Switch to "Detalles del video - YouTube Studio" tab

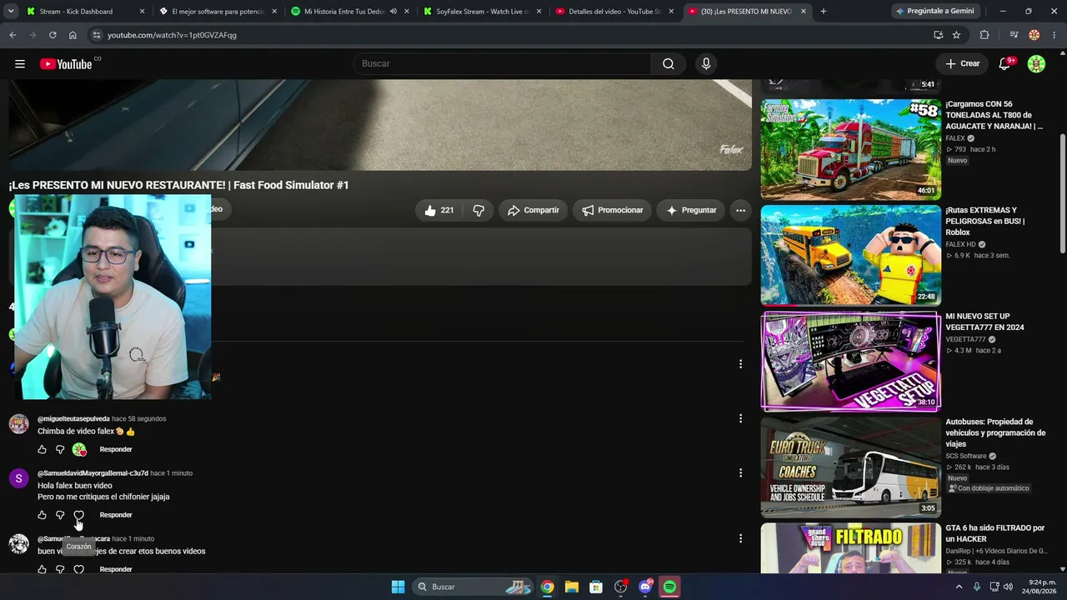point(614,12)
